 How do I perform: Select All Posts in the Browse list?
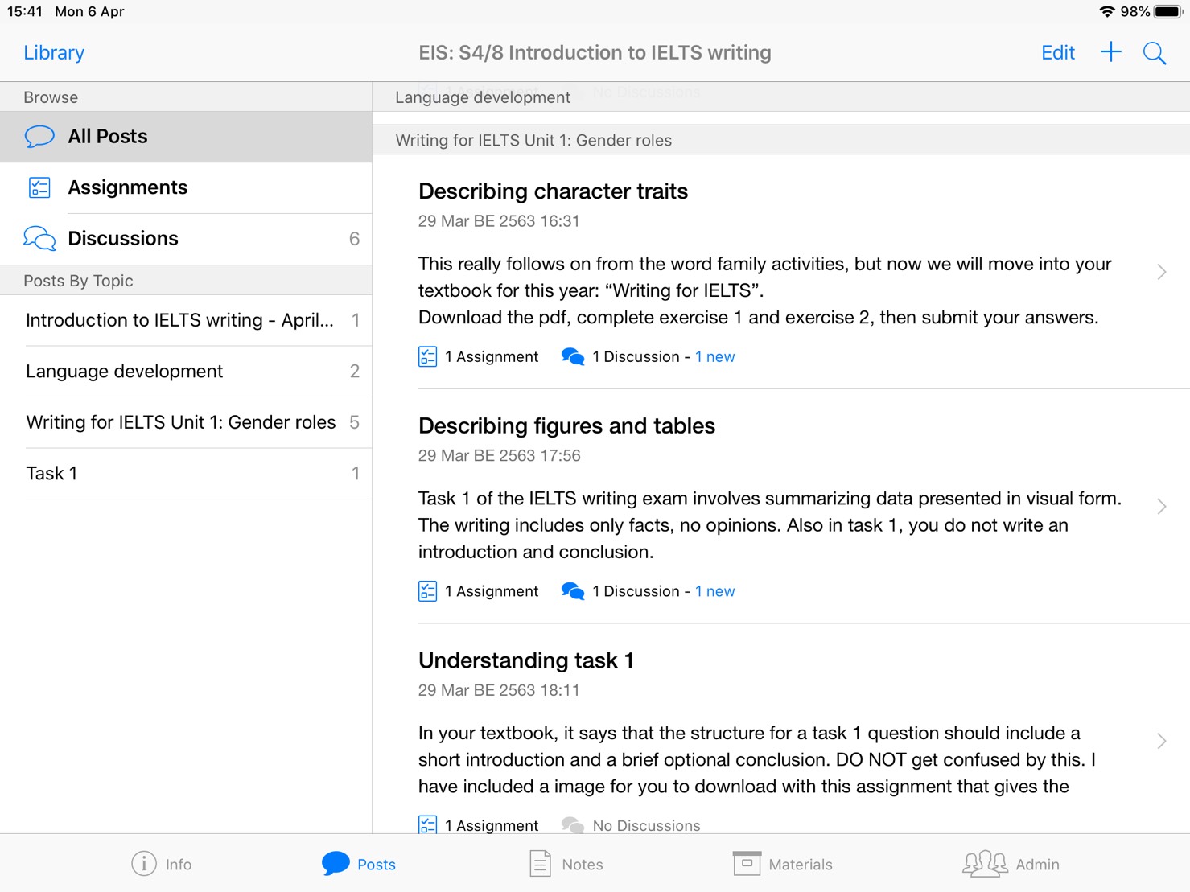(x=186, y=137)
